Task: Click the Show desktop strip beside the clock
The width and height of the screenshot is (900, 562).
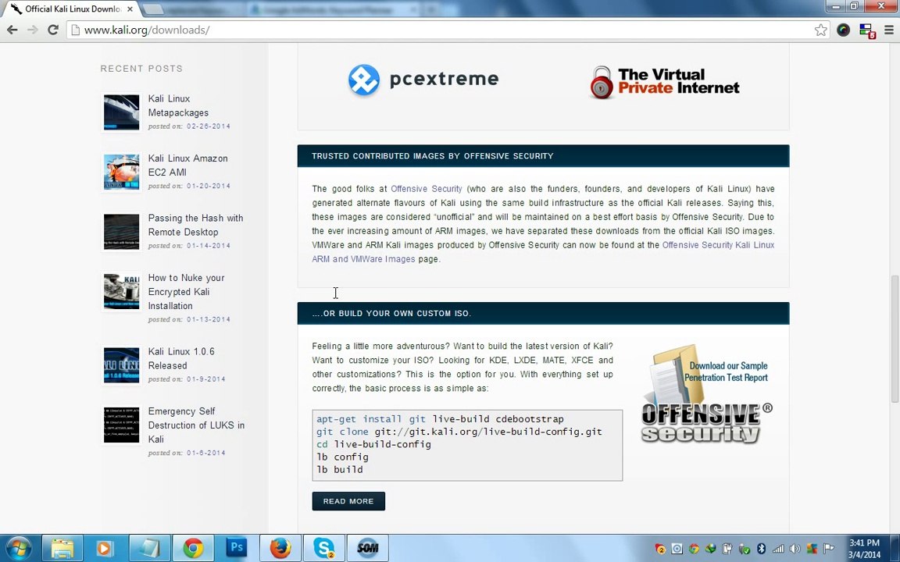Action: 896,548
